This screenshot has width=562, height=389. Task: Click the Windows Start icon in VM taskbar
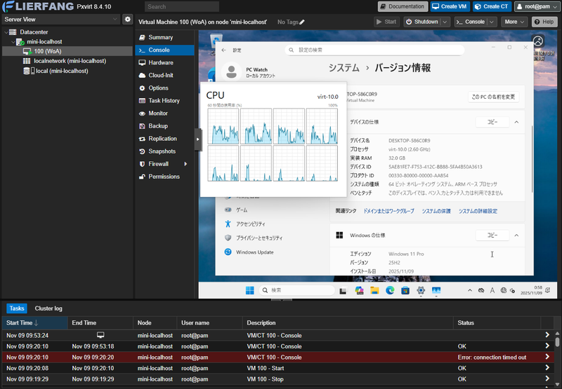[250, 290]
